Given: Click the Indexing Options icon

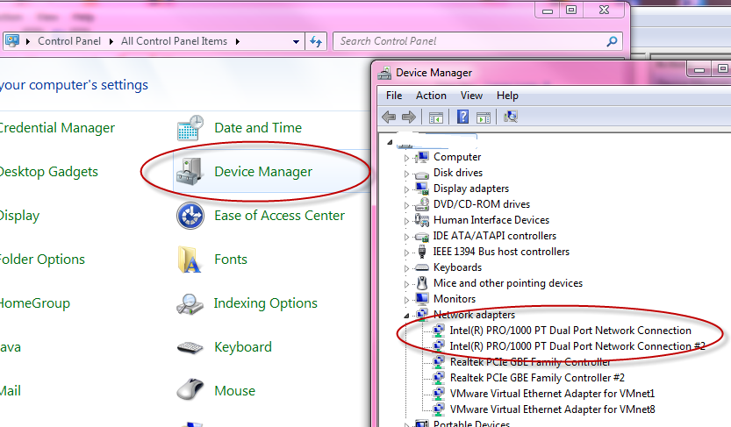Looking at the screenshot, I should point(190,303).
